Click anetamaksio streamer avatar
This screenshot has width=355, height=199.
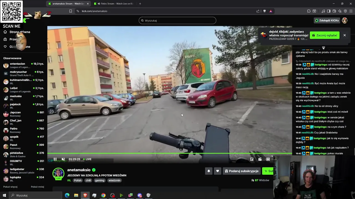pos(58,174)
